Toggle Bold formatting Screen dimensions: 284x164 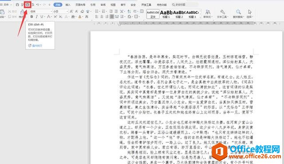[x=32, y=17]
